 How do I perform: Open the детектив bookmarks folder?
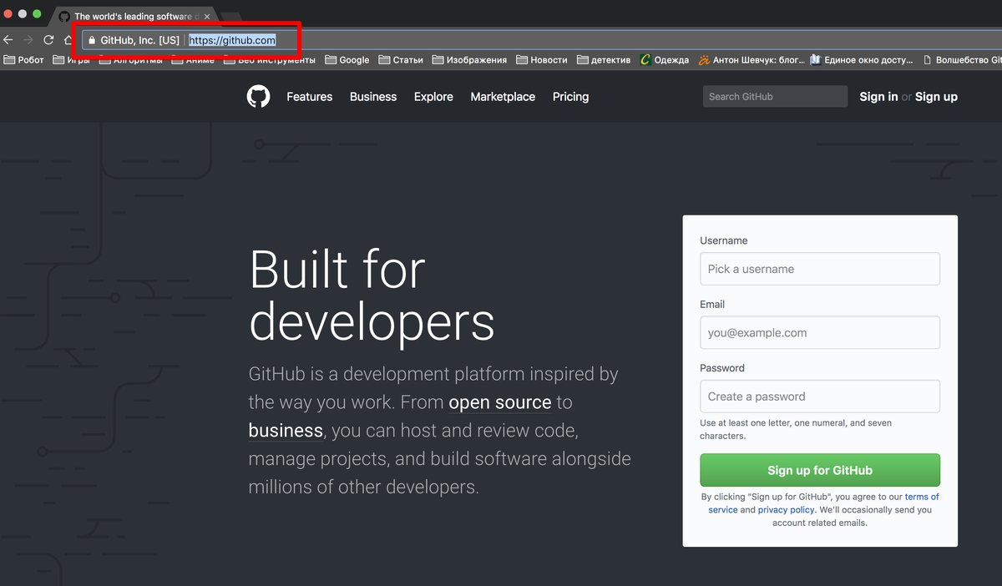(604, 60)
